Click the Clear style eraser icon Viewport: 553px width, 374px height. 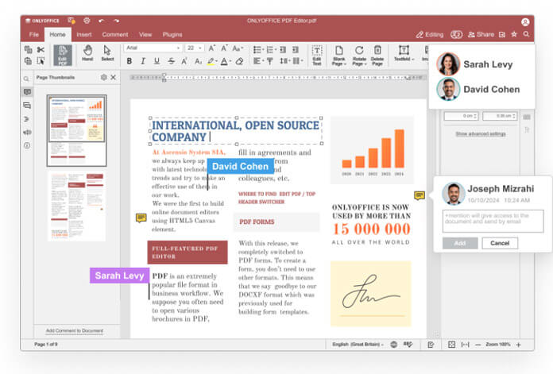[x=239, y=61]
